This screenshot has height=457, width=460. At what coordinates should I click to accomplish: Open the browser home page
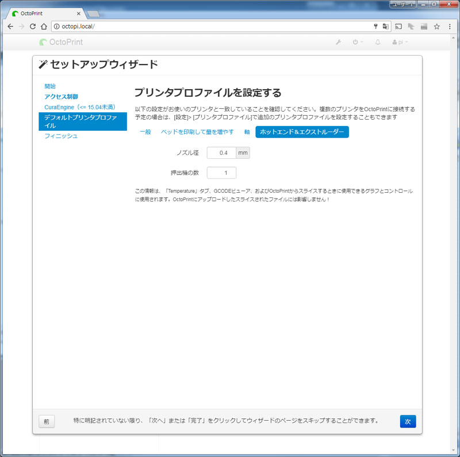44,26
